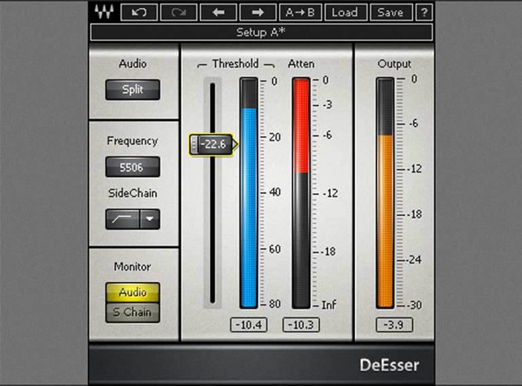Reset the Atten peak readout -10.3
The width and height of the screenshot is (522, 386).
[x=301, y=325]
